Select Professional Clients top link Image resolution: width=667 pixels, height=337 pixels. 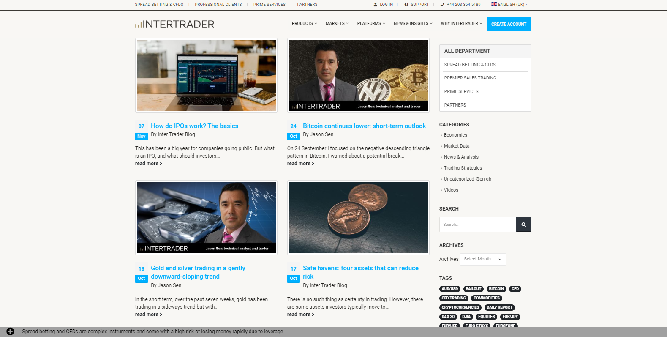(x=218, y=5)
